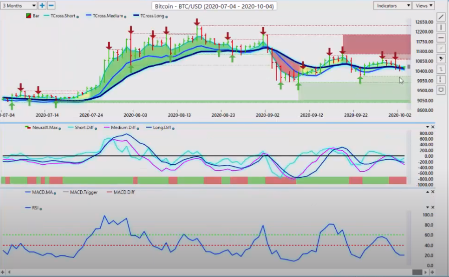Click the MACD.MA legend label
Image resolution: width=449 pixels, height=277 pixels.
click(43, 192)
